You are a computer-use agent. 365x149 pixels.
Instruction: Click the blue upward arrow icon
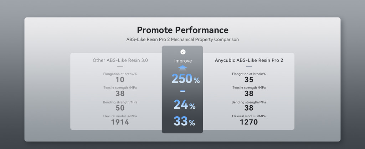tap(183, 68)
